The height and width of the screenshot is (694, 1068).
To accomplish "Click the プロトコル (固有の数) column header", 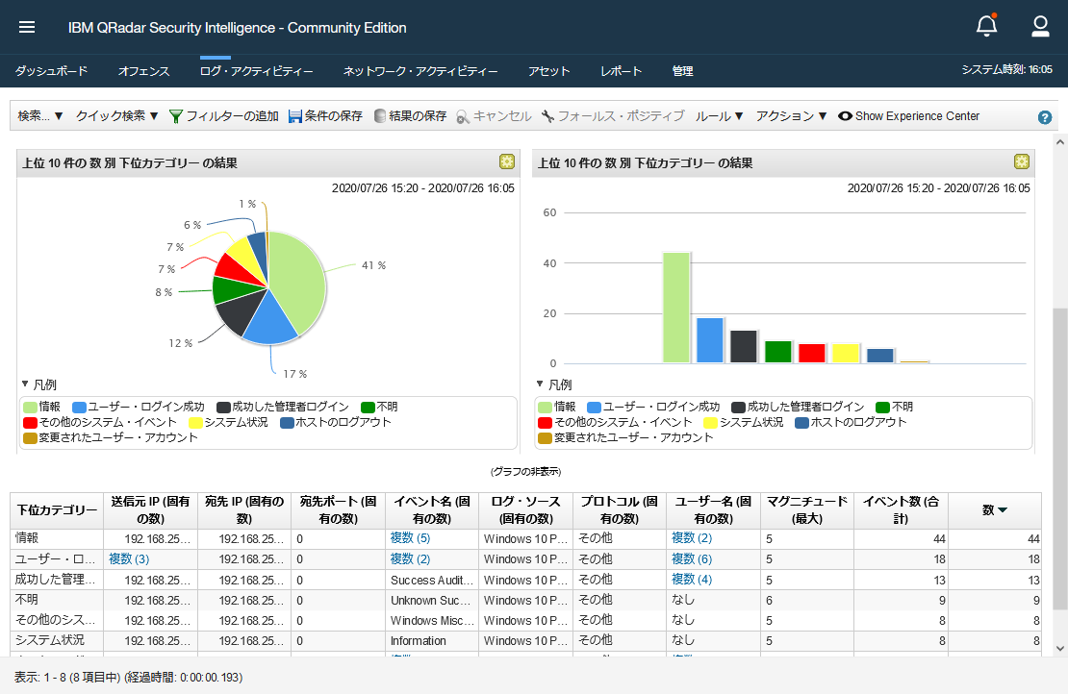I will pyautogui.click(x=619, y=510).
